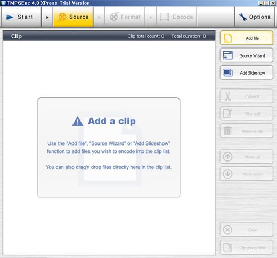Click 'Clip total count: 0' text
Viewport: 277px width, 258px height.
(x=146, y=36)
